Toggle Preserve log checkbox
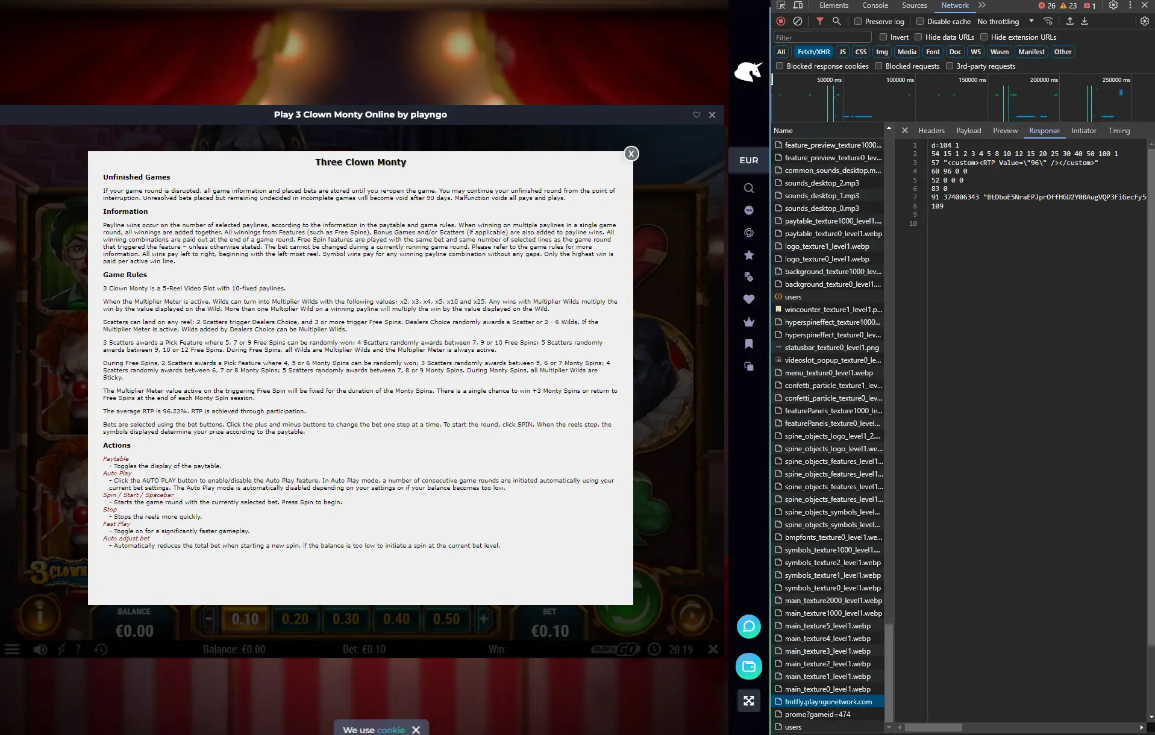 tap(858, 21)
